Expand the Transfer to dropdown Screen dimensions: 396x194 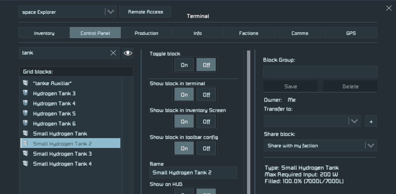354,121
